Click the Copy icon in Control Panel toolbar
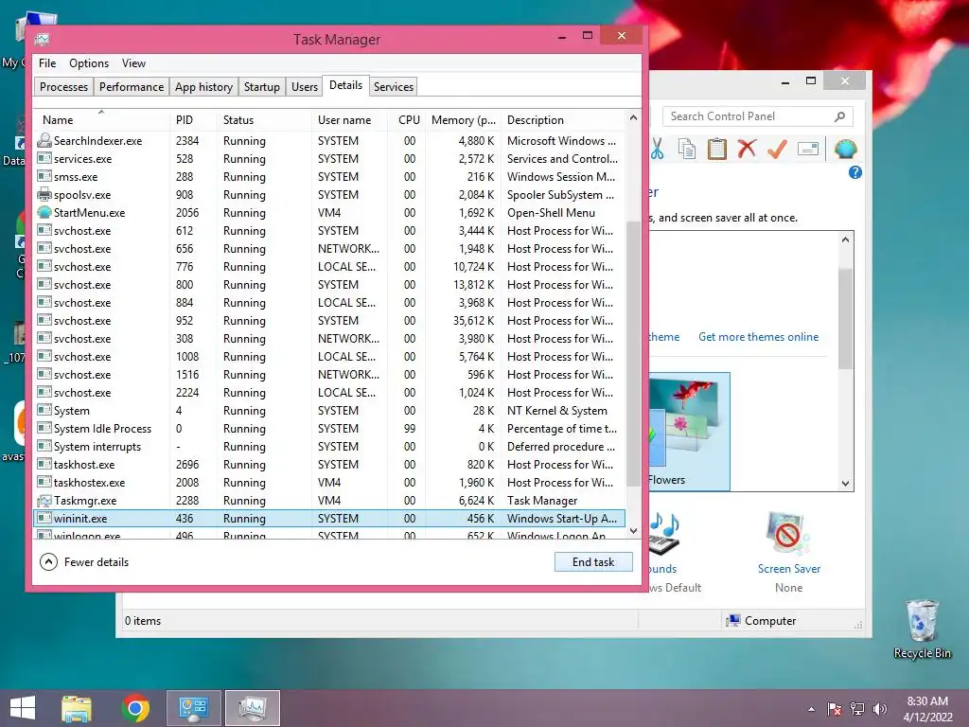Viewport: 969px width, 727px height. [x=687, y=149]
